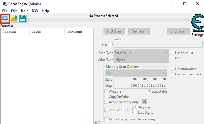The width and height of the screenshot is (204, 124).
Task: Maximize the Cheat Engine window
Action: (x=185, y=4)
